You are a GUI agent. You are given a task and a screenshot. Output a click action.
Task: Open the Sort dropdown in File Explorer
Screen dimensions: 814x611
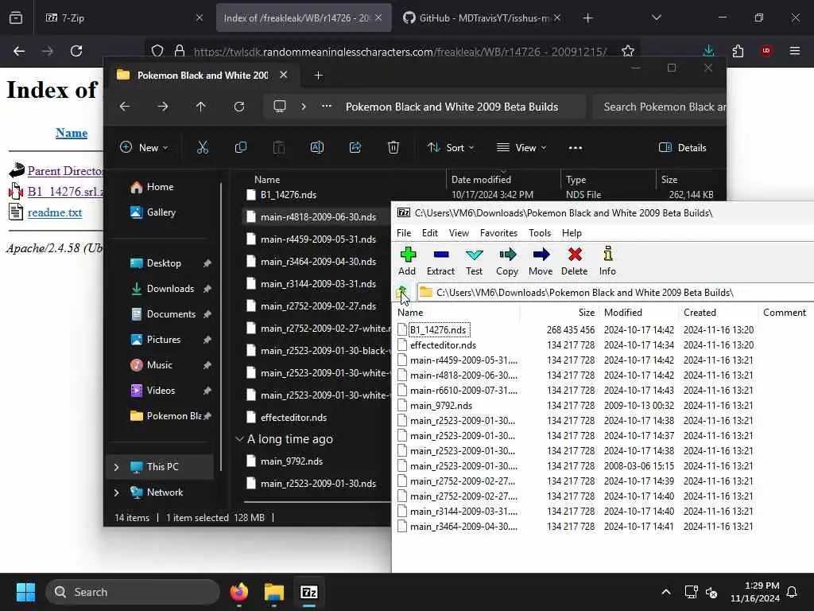[451, 147]
